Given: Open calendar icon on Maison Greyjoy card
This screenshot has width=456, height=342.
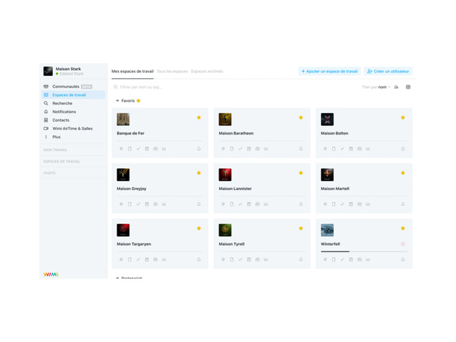Looking at the screenshot, I should (147, 204).
